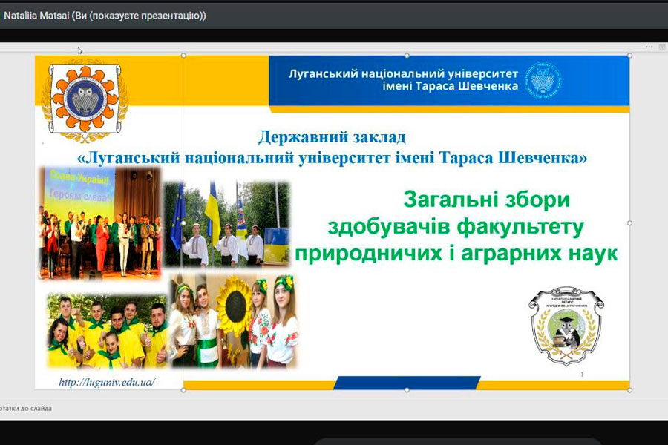Open the three-dots more options menu

click(649, 47)
